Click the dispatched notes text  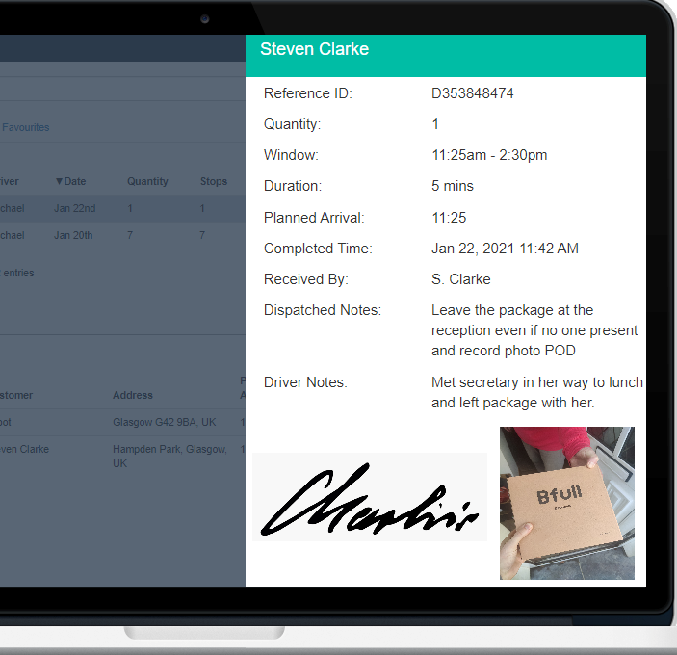534,330
